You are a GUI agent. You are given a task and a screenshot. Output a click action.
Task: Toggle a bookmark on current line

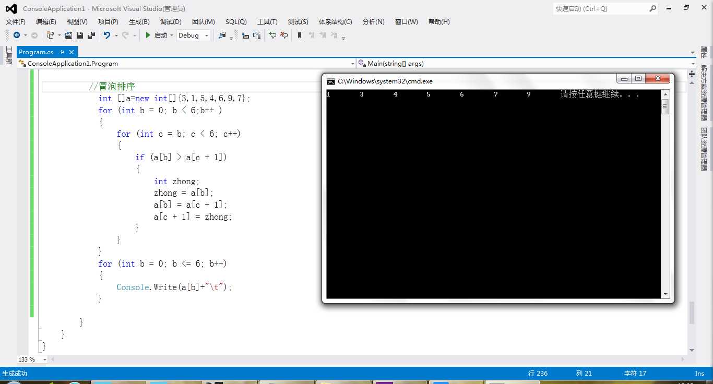click(x=300, y=35)
